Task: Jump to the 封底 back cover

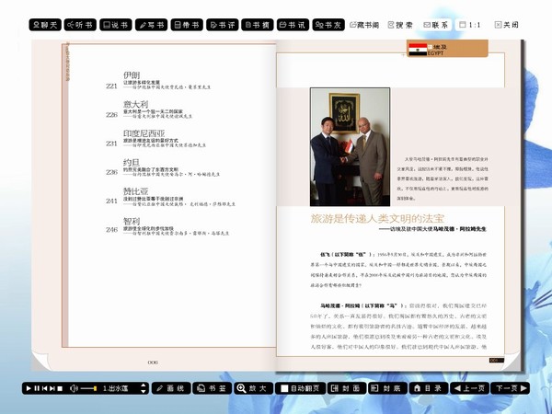Action: coord(387,388)
